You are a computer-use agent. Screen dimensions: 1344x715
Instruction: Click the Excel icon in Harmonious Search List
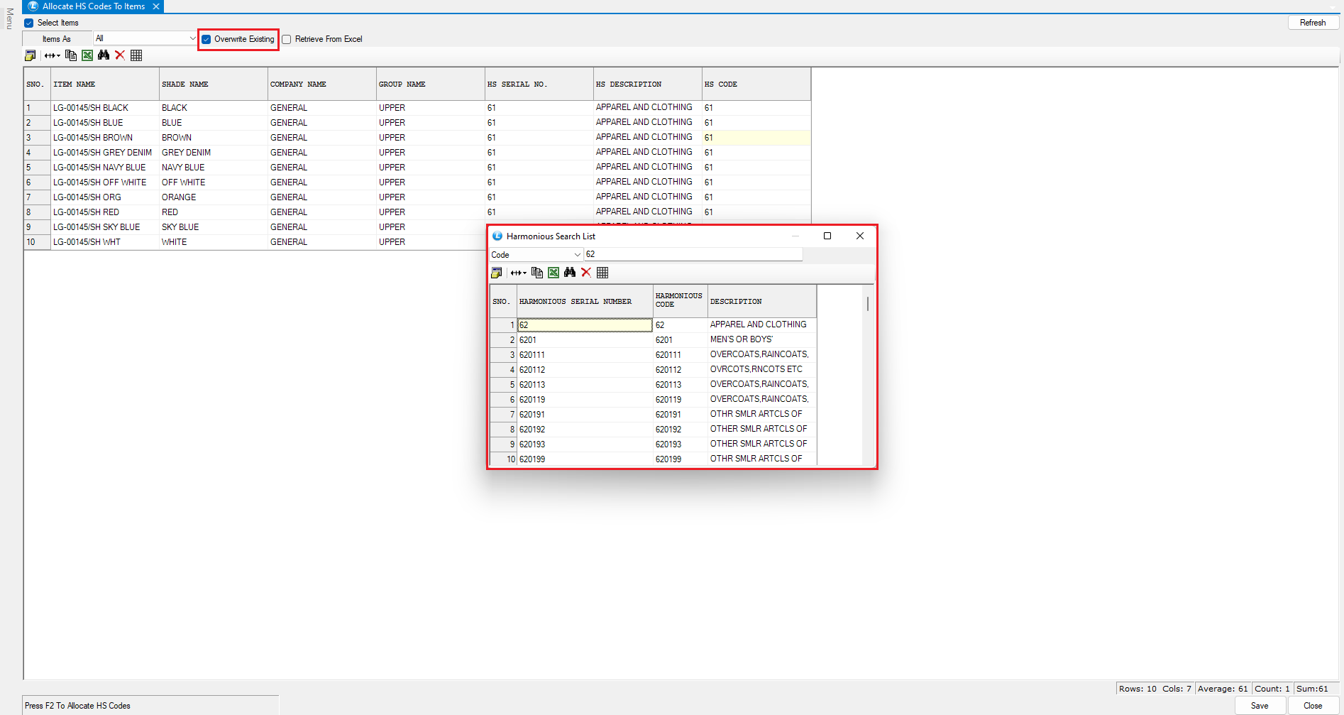point(553,273)
